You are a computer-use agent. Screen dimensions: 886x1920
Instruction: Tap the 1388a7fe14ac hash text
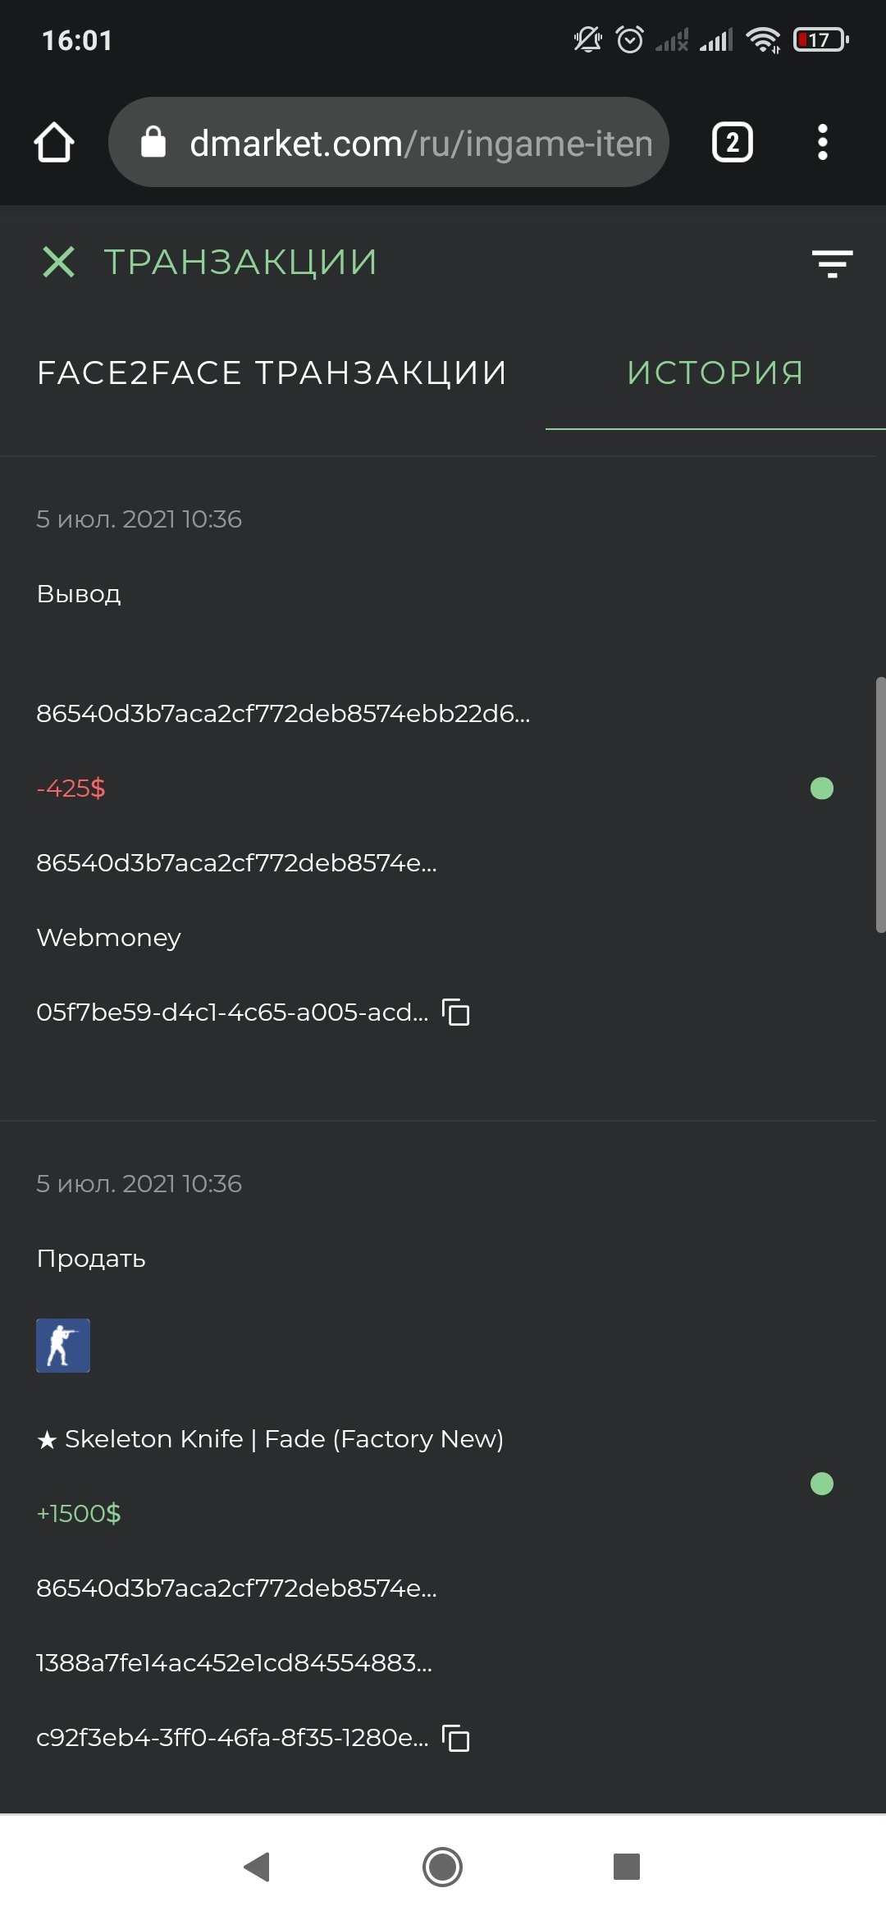coord(234,1663)
